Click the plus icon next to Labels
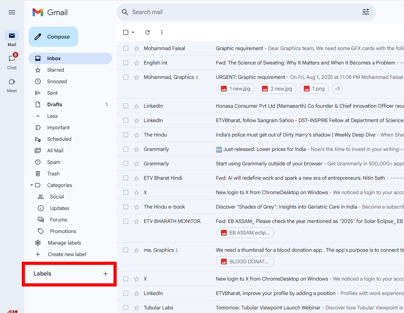The height and width of the screenshot is (313, 404). (106, 273)
